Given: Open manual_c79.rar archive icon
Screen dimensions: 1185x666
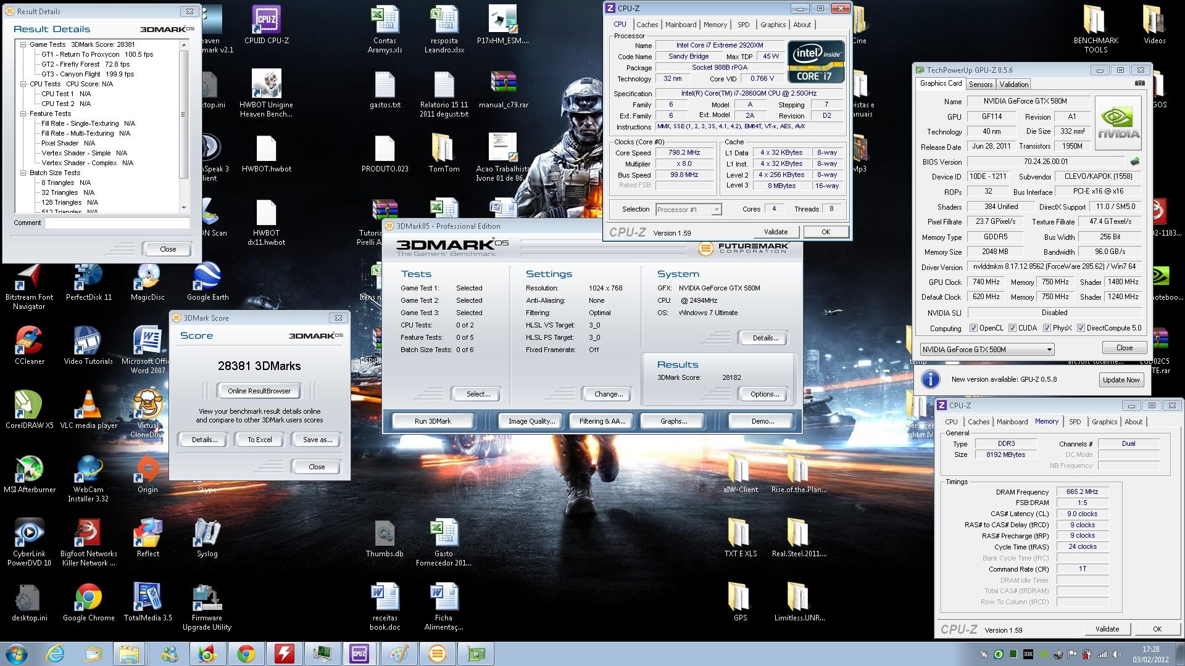Looking at the screenshot, I should click(503, 89).
